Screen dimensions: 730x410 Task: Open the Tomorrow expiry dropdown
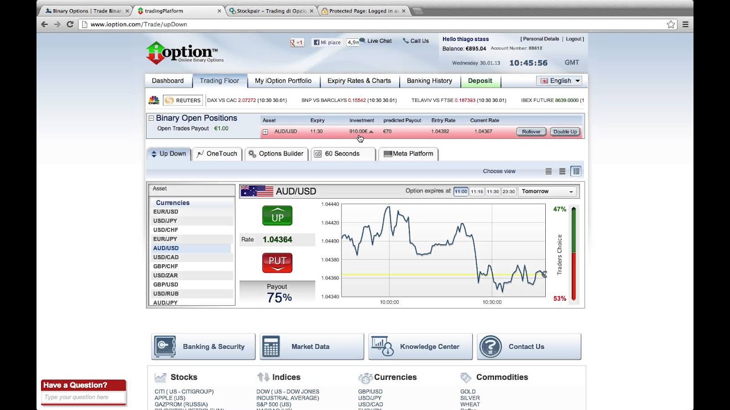547,191
